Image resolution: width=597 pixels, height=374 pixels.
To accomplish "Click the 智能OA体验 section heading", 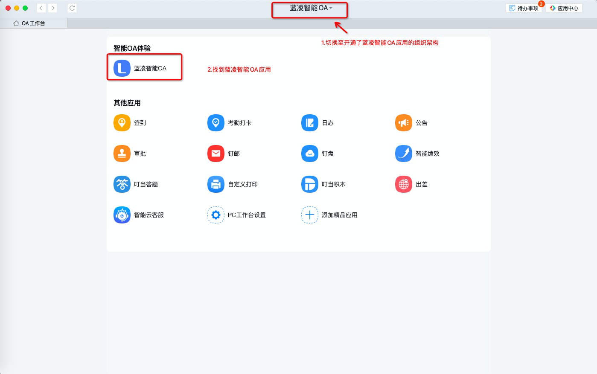I will 132,48.
